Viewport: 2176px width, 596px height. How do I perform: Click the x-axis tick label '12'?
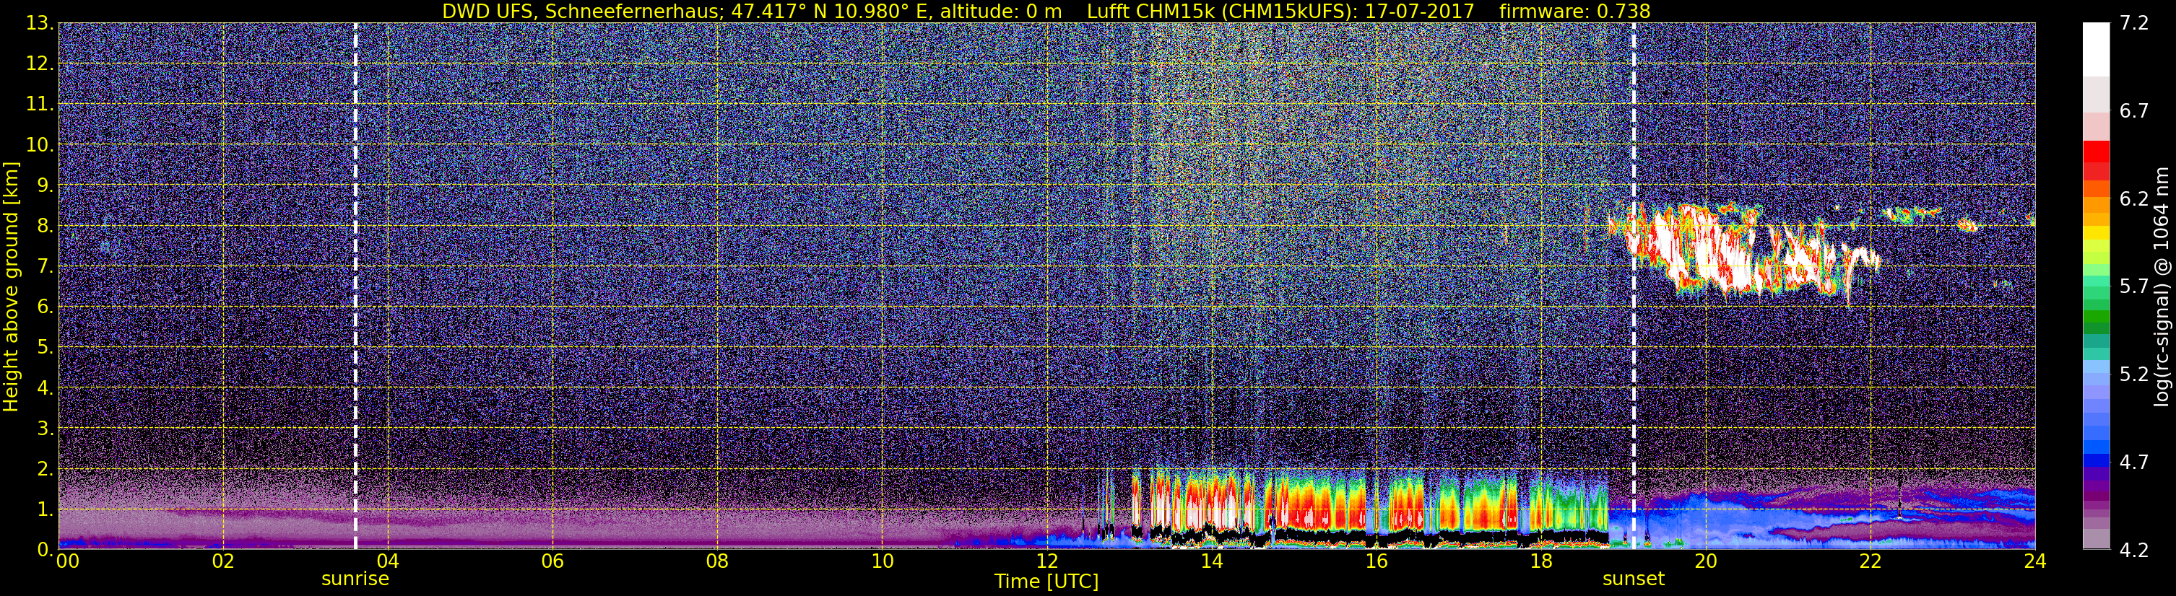point(1046,562)
